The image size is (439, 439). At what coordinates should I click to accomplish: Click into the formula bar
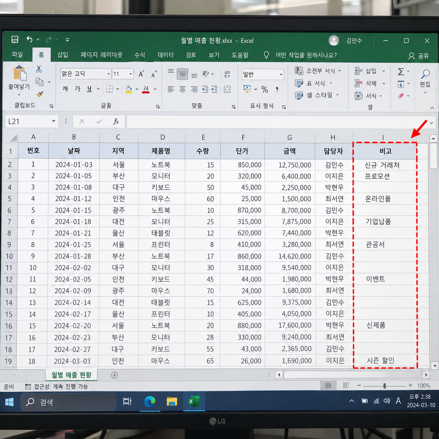click(x=277, y=122)
